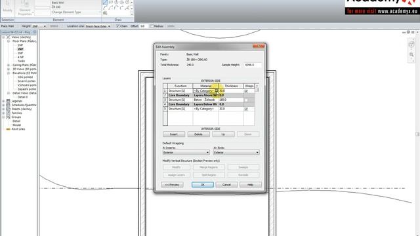The width and height of the screenshot is (420, 236).
Task: Select the Circumscribed Polygon draw tool
Action: click(x=121, y=2)
